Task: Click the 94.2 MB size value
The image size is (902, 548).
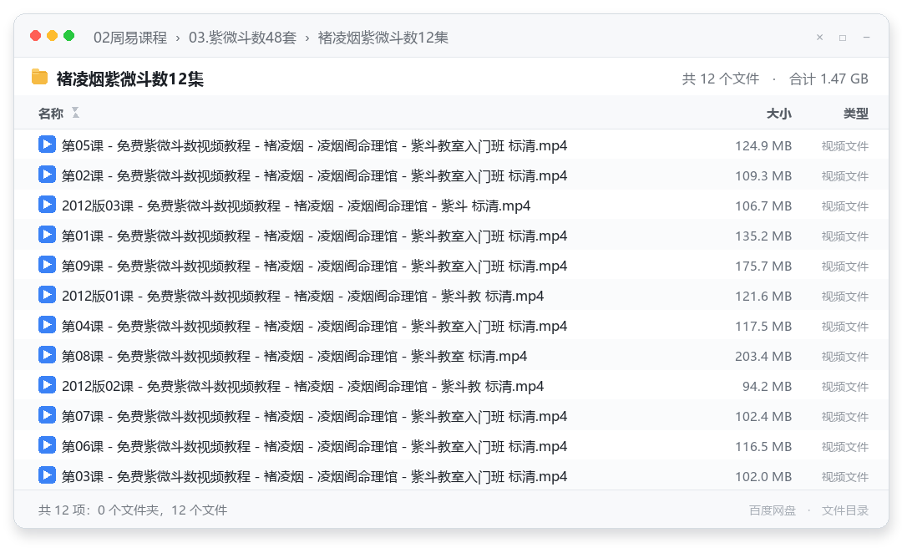Action: [x=768, y=387]
